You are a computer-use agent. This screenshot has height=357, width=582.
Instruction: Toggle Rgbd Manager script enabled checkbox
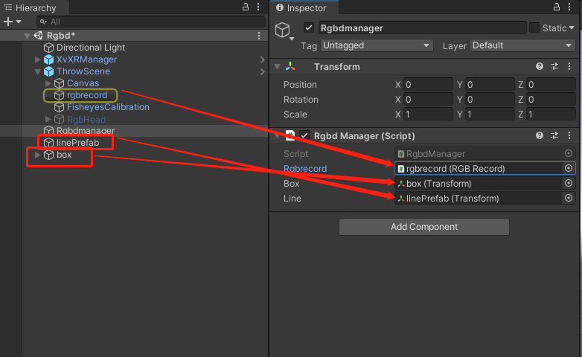[x=304, y=135]
